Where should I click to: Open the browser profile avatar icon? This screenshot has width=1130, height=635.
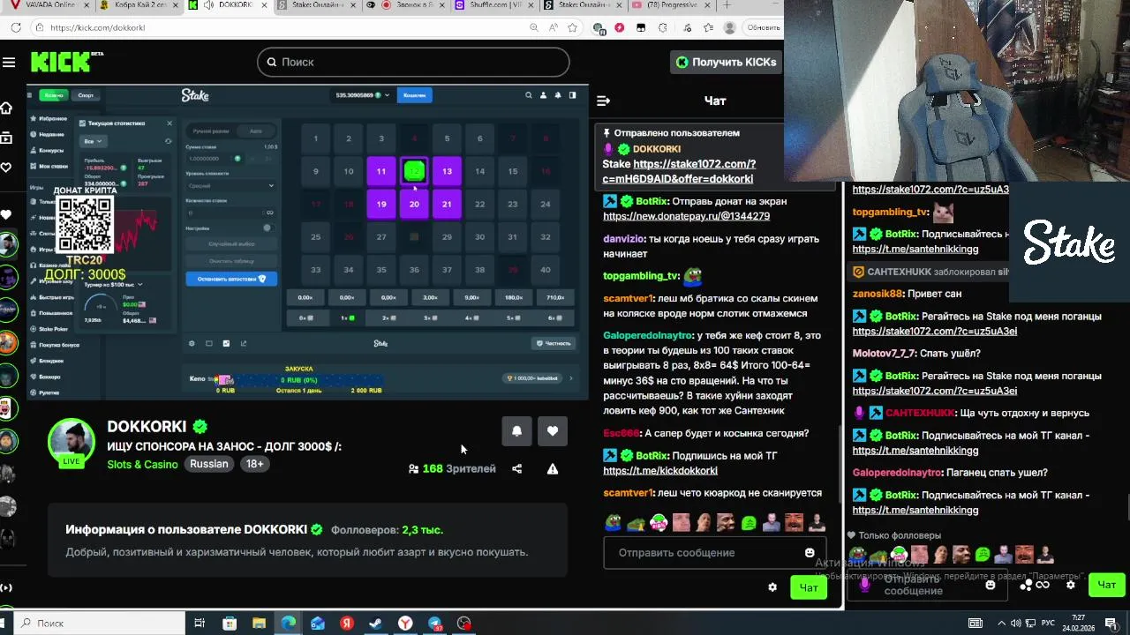[729, 27]
